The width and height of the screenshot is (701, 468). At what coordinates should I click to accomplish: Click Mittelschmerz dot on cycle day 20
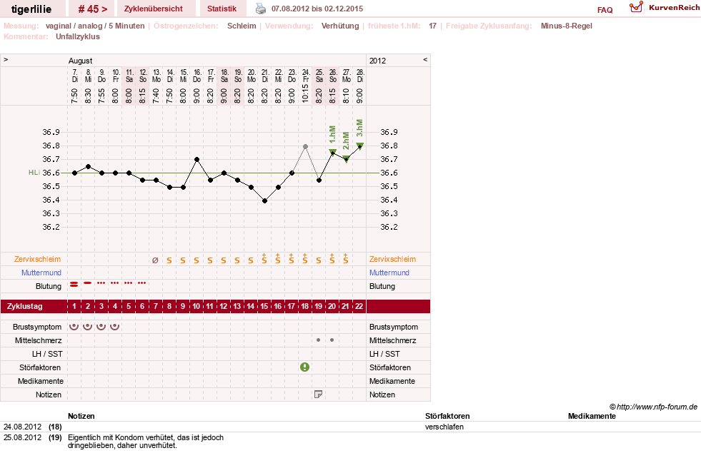(x=332, y=340)
